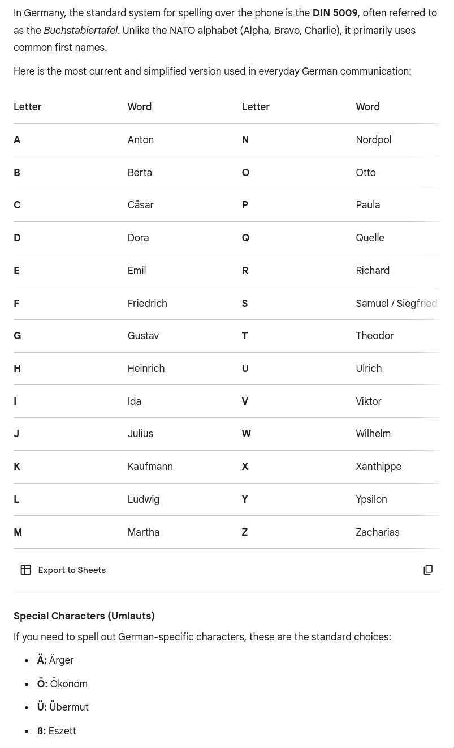Select the Ypsilon cell

[371, 499]
